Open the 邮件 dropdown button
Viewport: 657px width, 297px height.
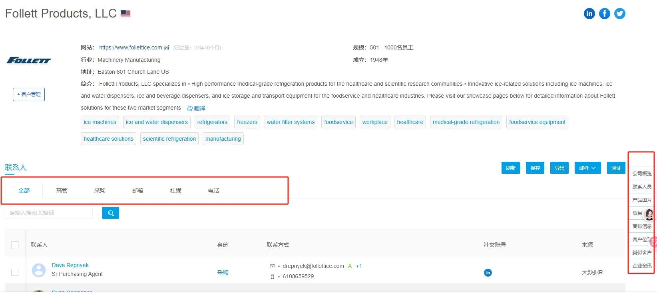coord(587,168)
